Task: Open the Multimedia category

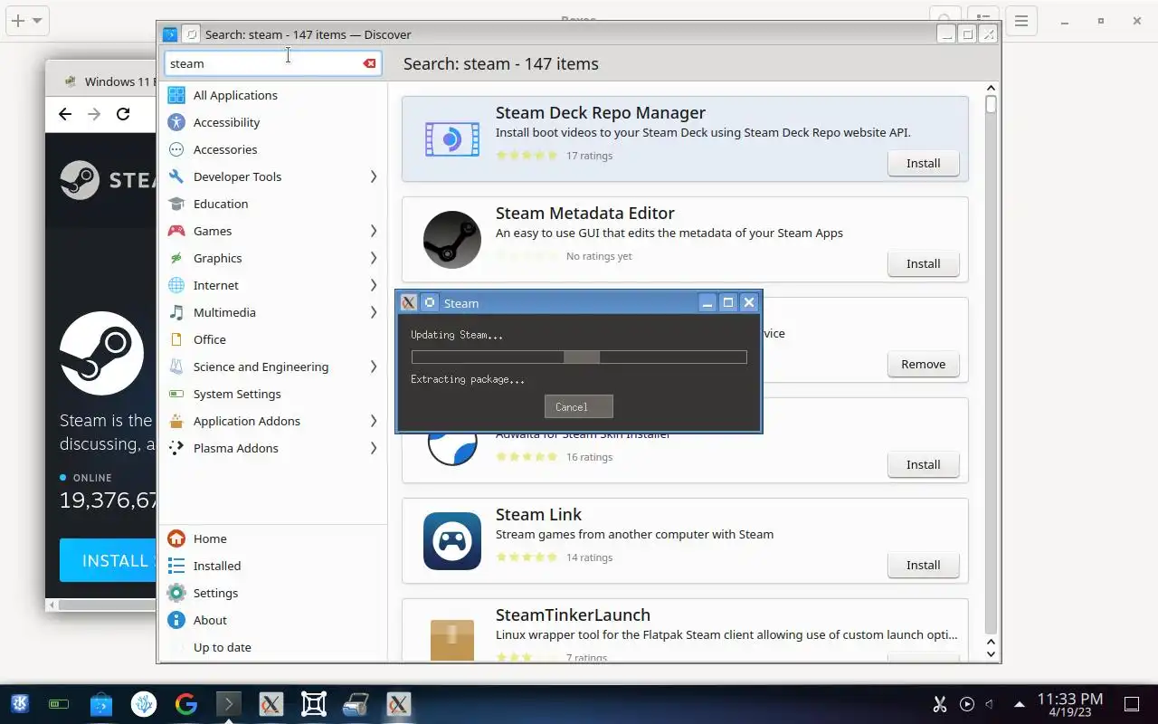Action: (x=272, y=312)
